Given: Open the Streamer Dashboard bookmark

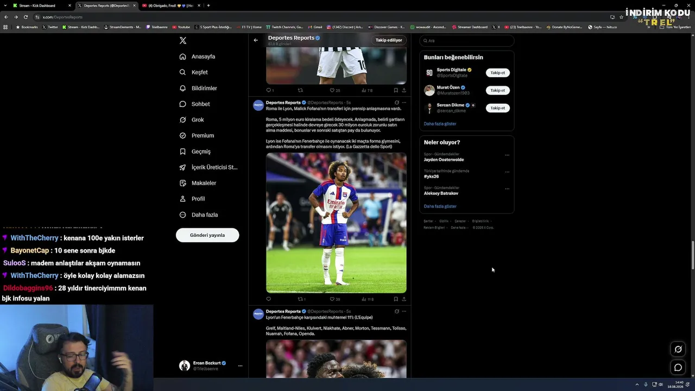Looking at the screenshot, I should [470, 27].
